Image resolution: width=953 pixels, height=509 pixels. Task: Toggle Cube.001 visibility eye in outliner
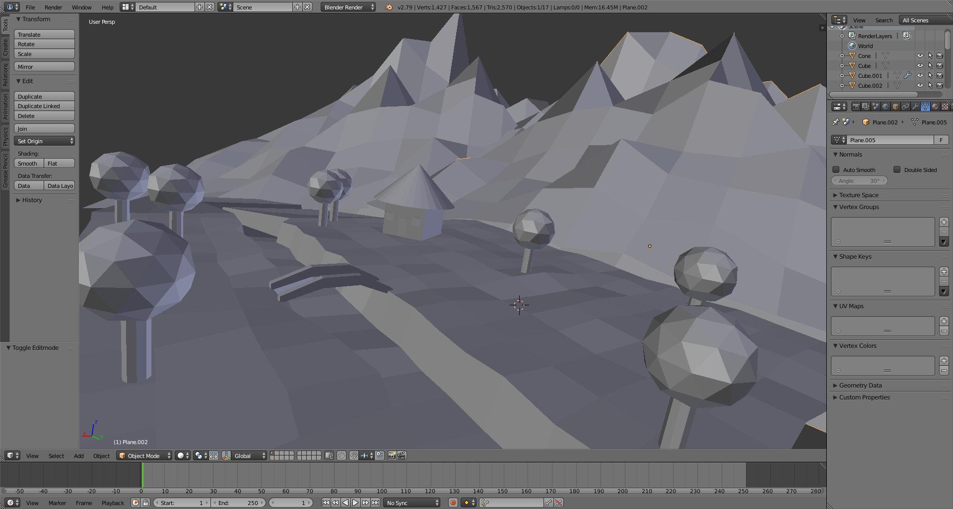(920, 75)
